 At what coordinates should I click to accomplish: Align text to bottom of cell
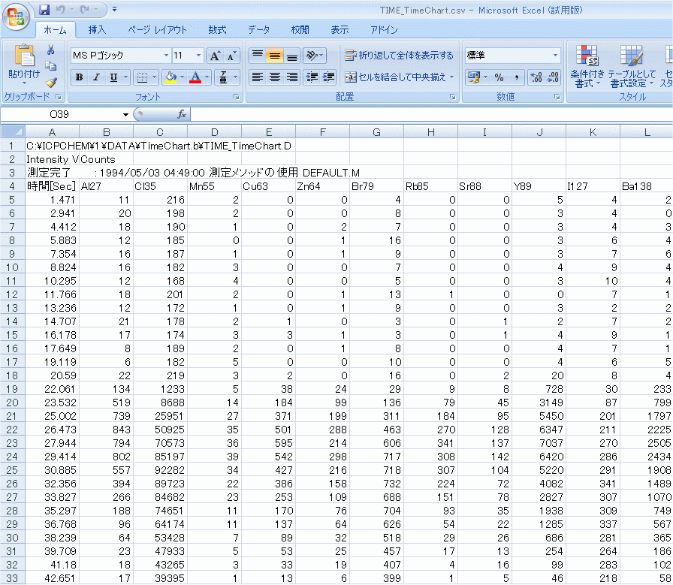point(292,55)
